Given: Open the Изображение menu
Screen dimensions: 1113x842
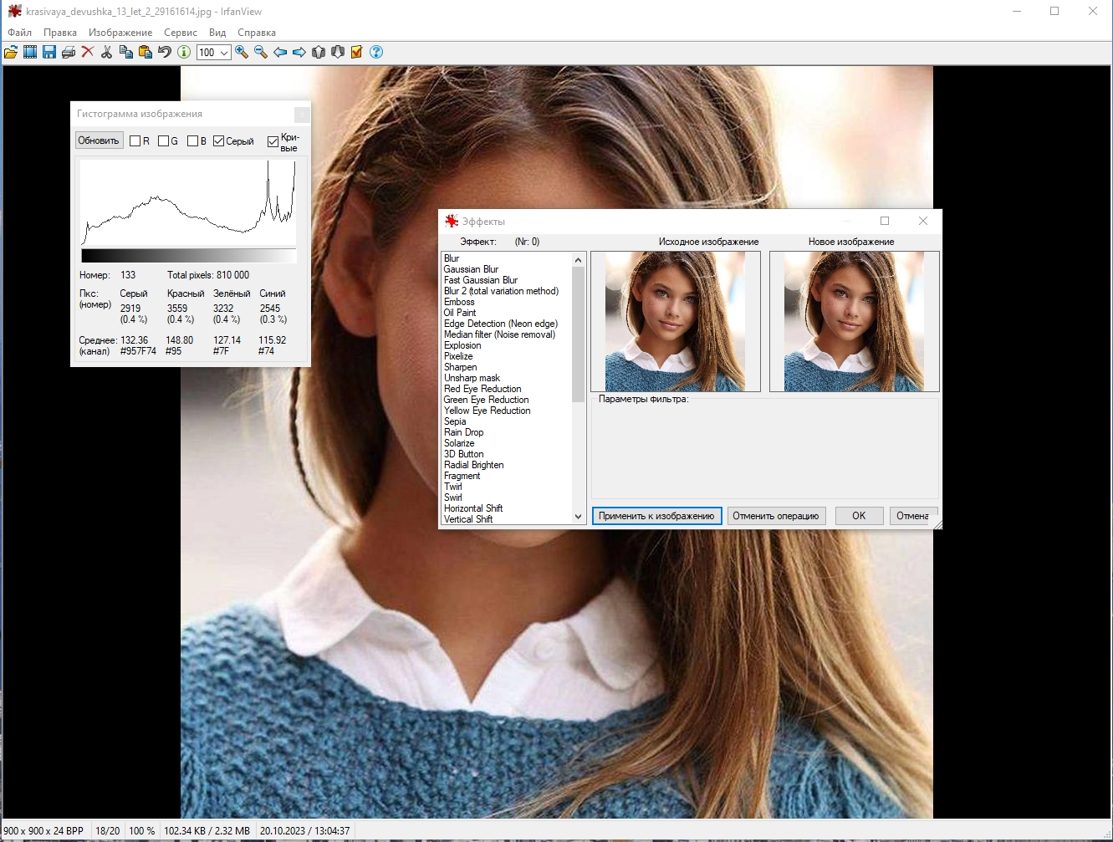Looking at the screenshot, I should point(120,33).
